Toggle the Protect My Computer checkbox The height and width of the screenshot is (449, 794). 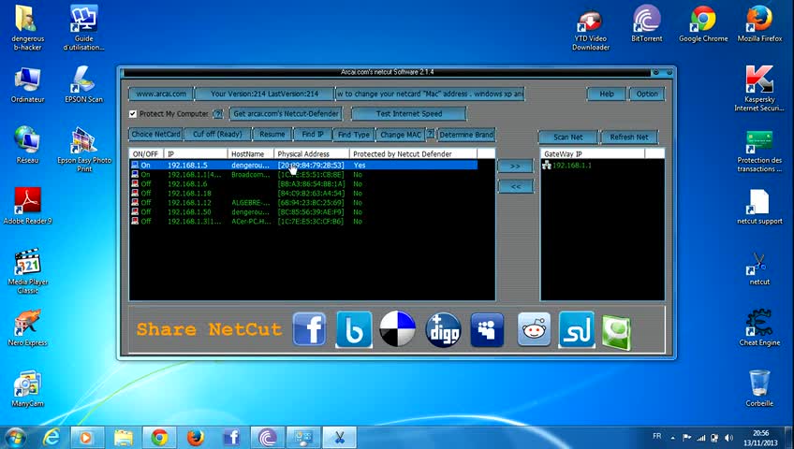133,114
